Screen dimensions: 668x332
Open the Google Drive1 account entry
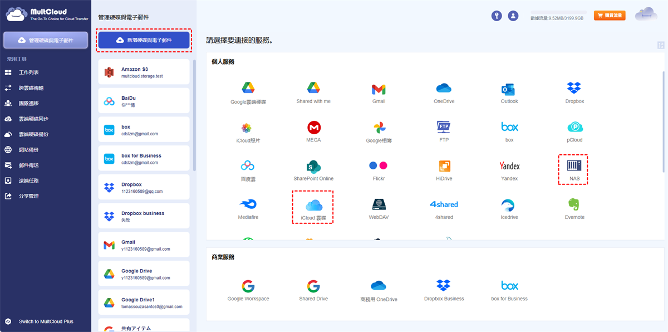[144, 302]
